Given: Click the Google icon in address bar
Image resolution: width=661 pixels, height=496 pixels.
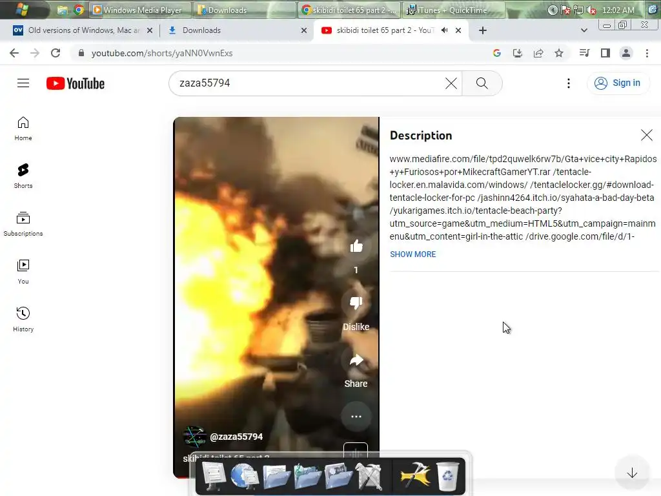Looking at the screenshot, I should click(x=497, y=53).
